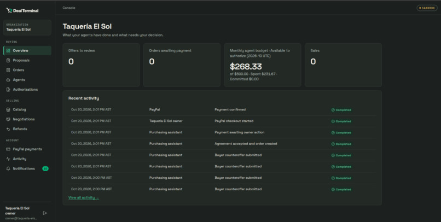Click the Catalog store icon
The width and height of the screenshot is (441, 222).
coord(8,109)
